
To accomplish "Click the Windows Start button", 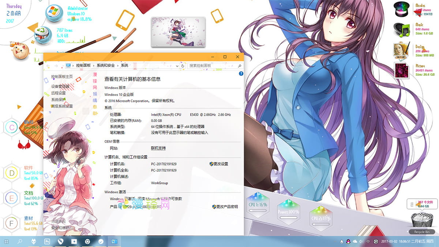I will (x=6, y=242).
